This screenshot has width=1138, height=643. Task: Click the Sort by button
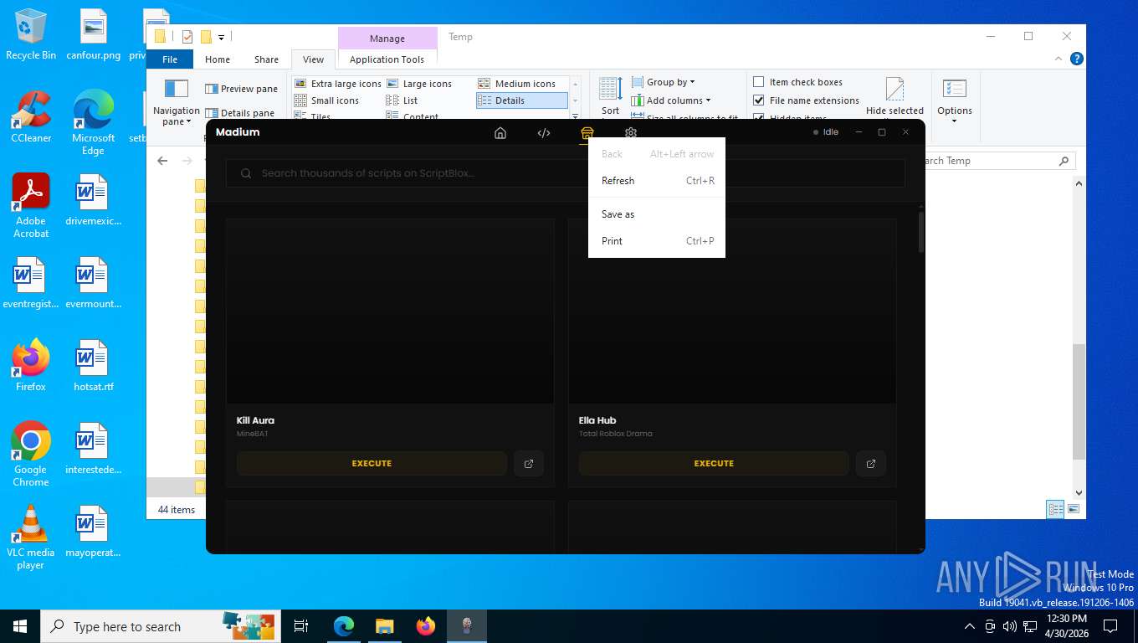(611, 96)
